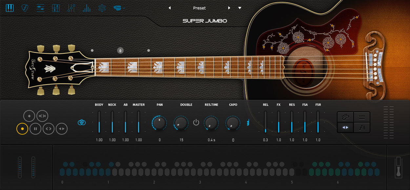410x190 pixels.
Task: Click the Preset name field
Action: pos(199,8)
